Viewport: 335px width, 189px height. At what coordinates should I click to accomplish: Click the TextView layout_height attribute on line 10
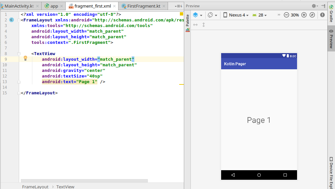pos(89,65)
